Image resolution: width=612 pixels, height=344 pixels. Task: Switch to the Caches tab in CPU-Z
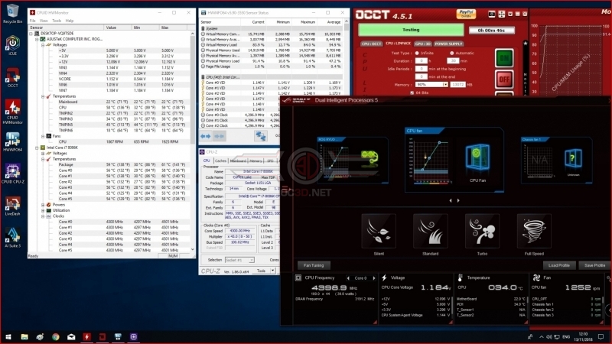[x=220, y=161]
